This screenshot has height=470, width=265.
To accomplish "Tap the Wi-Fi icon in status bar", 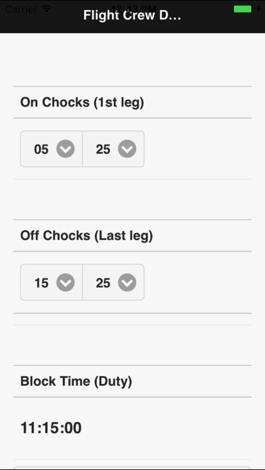I will point(46,8).
